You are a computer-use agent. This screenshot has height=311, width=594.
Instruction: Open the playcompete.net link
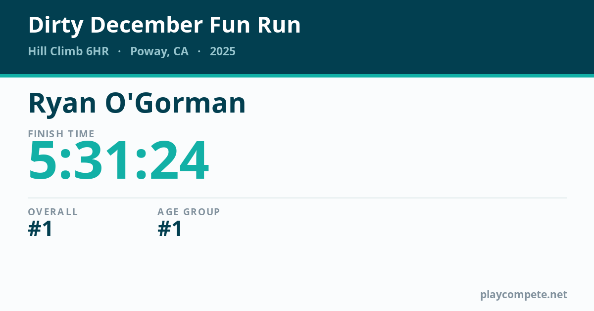[524, 295]
